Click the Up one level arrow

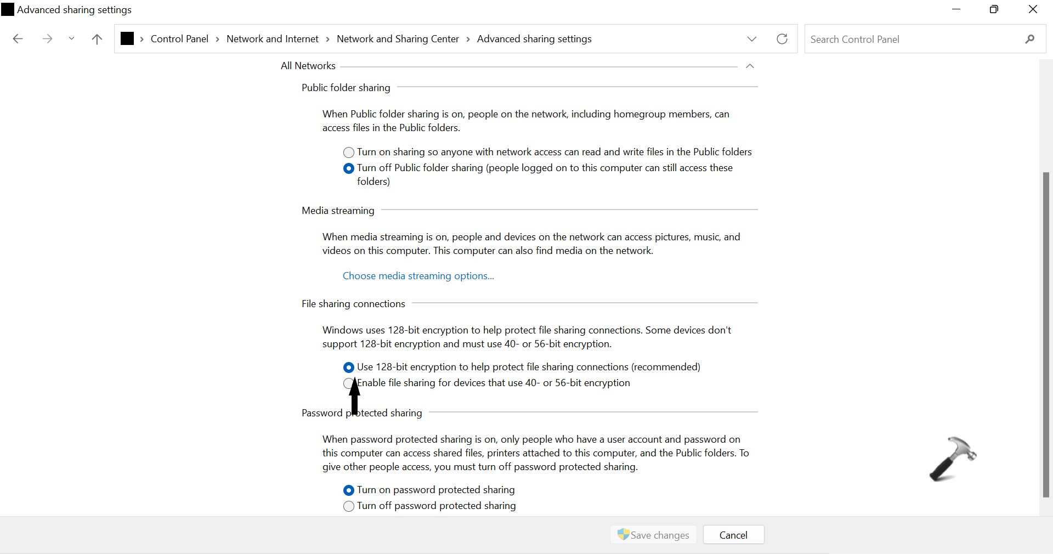[97, 39]
